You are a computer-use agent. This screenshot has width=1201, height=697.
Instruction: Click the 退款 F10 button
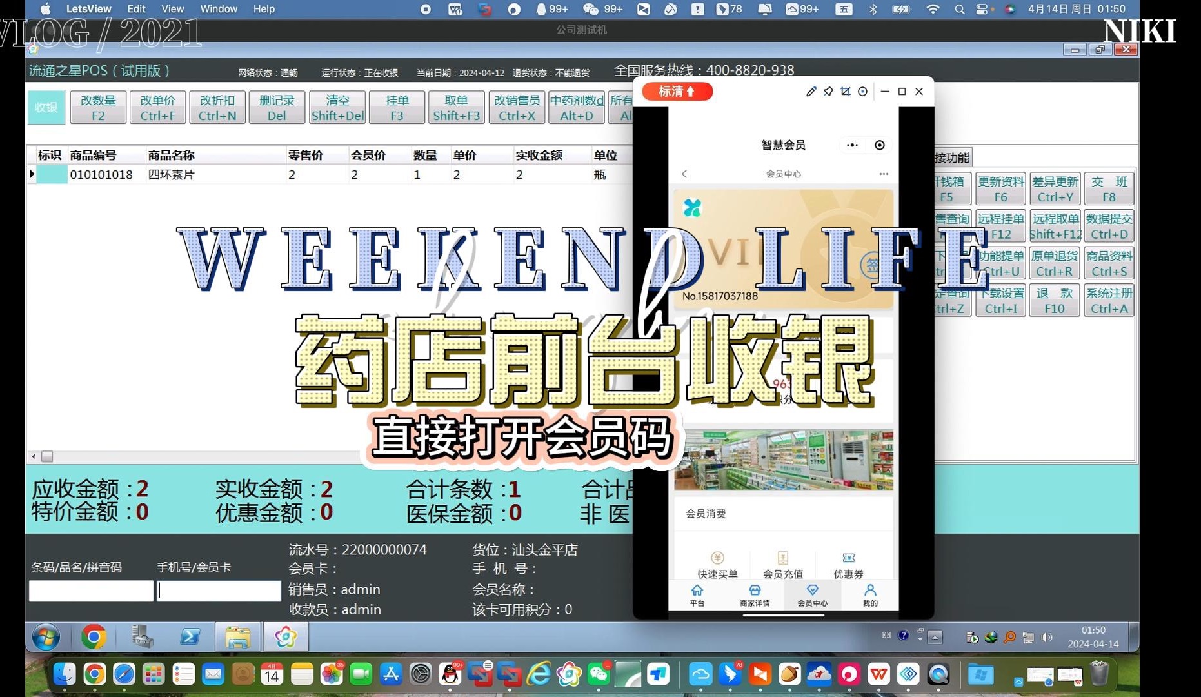click(1055, 300)
